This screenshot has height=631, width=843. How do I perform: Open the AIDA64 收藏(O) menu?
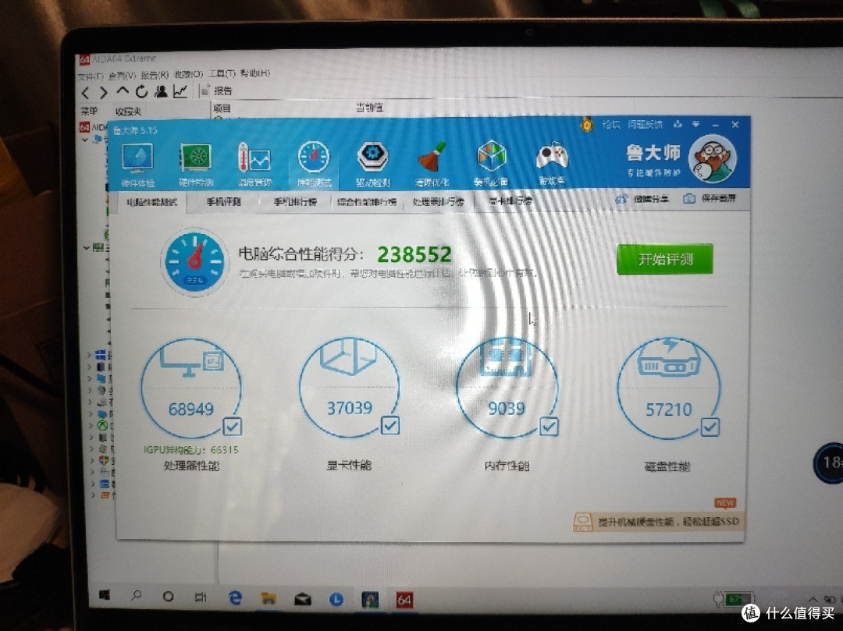188,74
